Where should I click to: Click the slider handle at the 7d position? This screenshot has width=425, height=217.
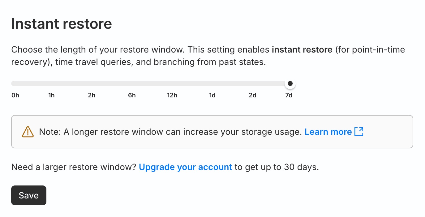pyautogui.click(x=290, y=83)
